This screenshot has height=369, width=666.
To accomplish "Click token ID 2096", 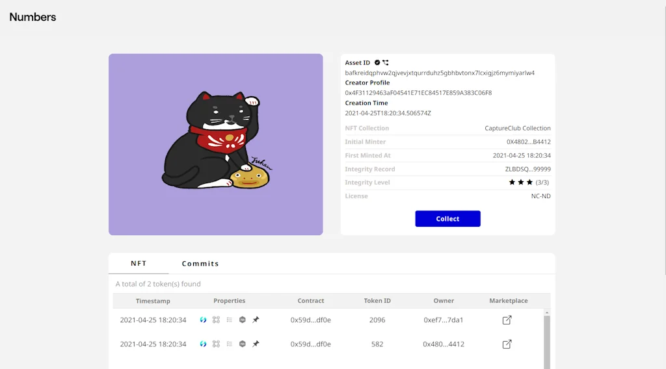I will tap(377, 320).
